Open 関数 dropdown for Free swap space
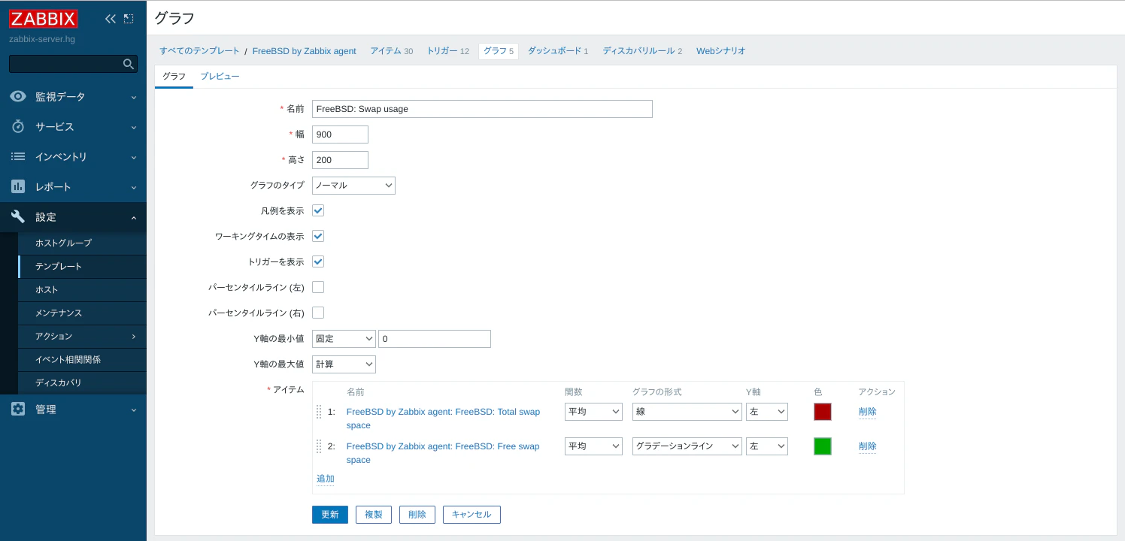The image size is (1125, 541). [x=593, y=446]
